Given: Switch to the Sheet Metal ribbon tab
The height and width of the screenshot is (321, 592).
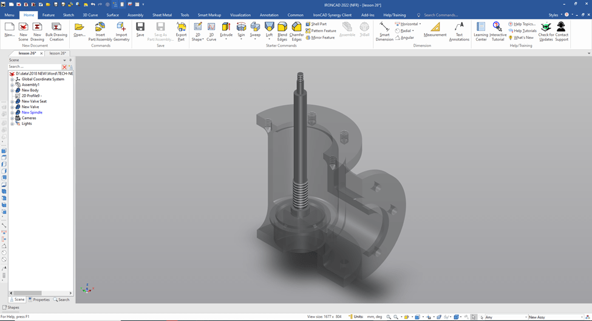Looking at the screenshot, I should (162, 15).
